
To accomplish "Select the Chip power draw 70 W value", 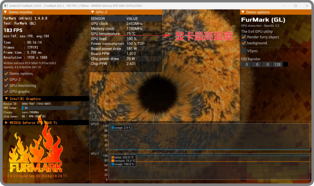I will [131, 59].
